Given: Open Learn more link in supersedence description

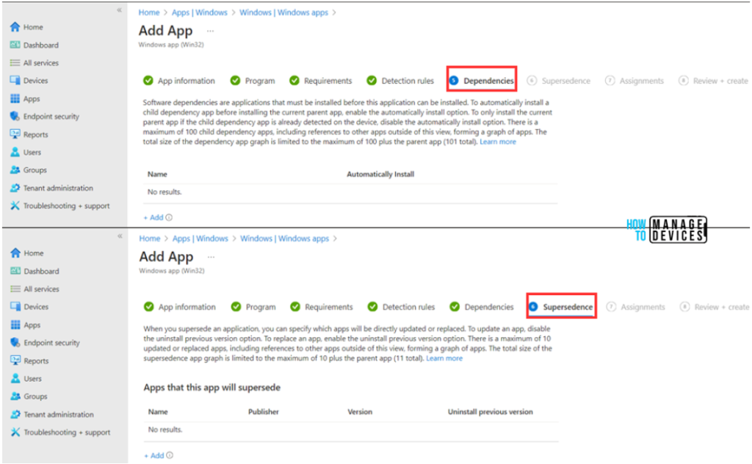Looking at the screenshot, I should (444, 358).
